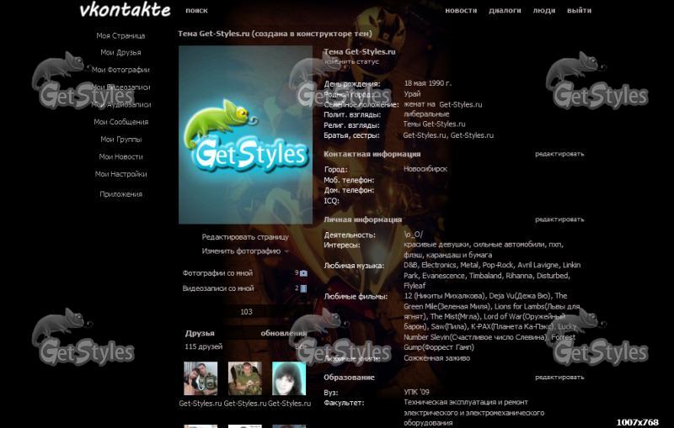This screenshot has height=428, width=674.
Task: Click редактировать next to Образование
Action: tap(559, 378)
